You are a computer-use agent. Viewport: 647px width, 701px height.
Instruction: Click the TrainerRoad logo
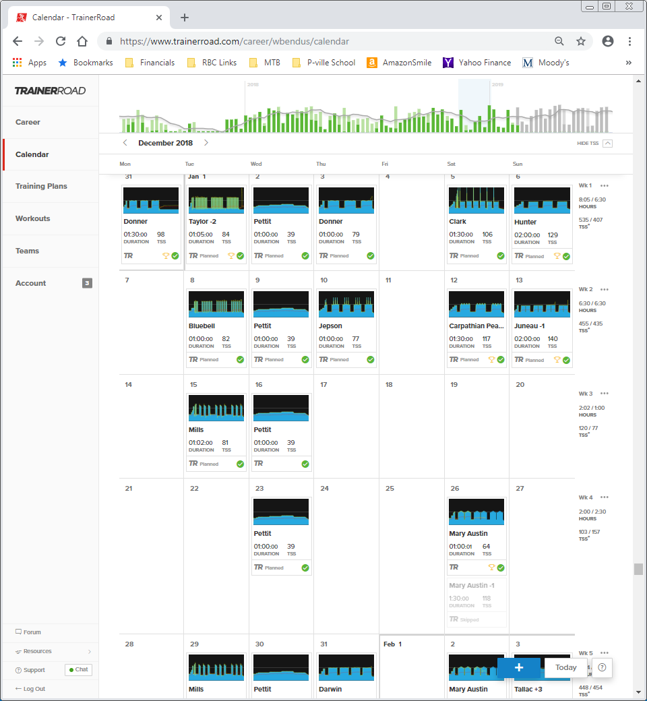point(50,91)
